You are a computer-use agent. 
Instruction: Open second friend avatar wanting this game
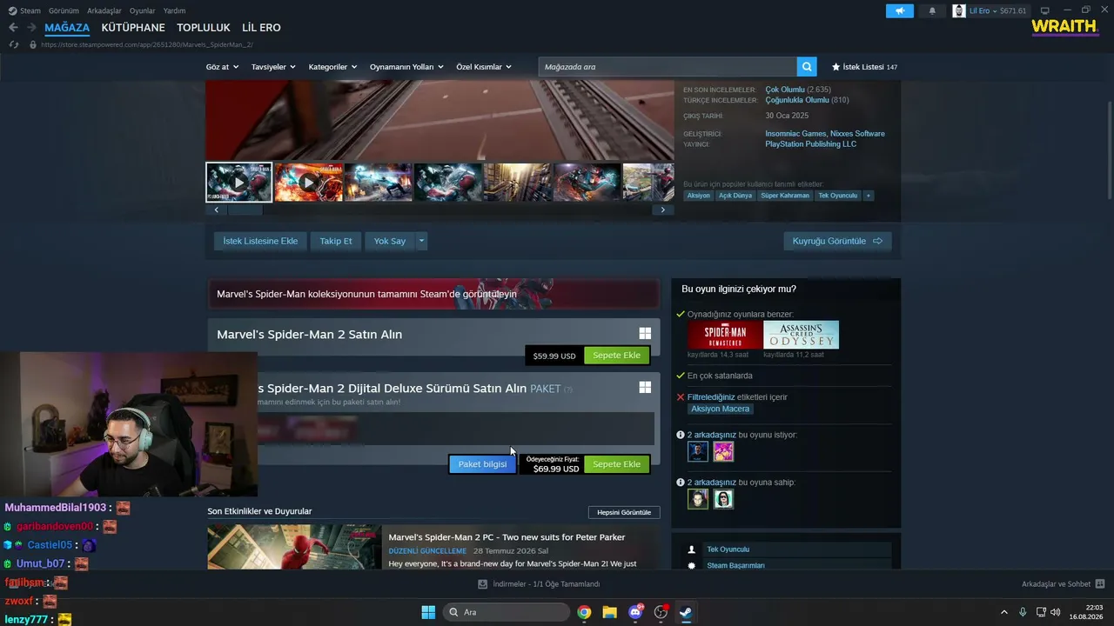click(723, 451)
